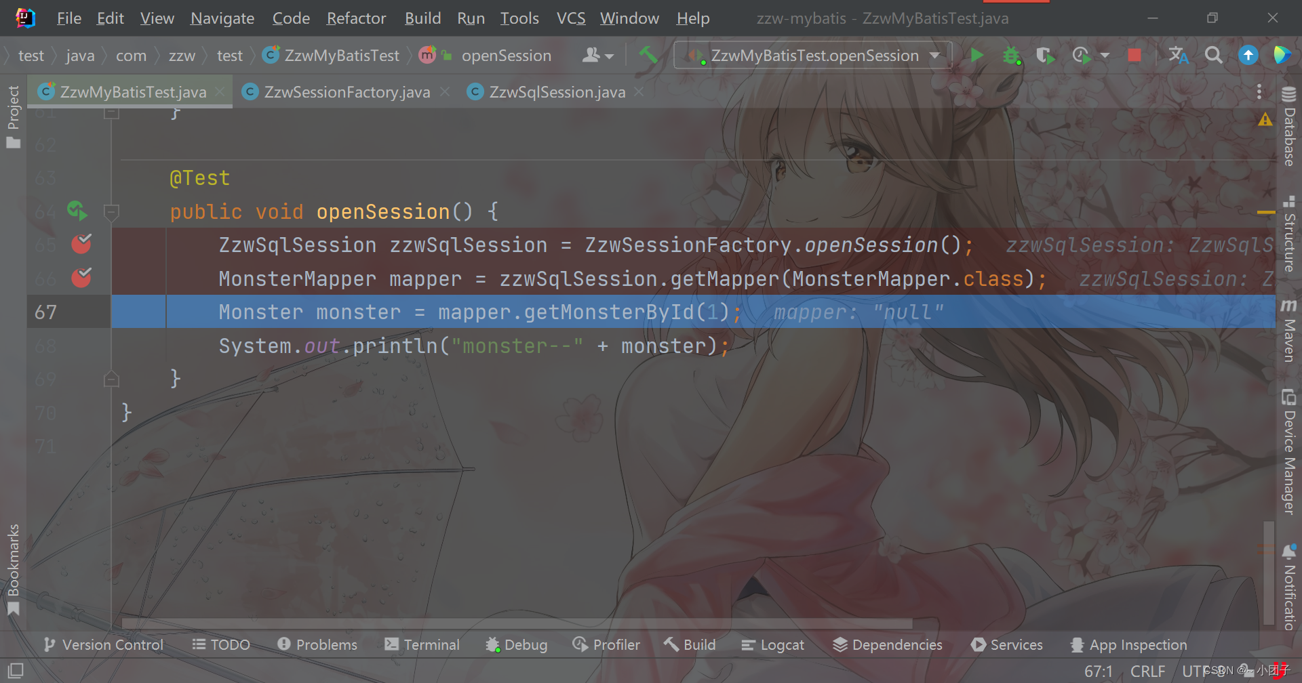Open the App Inspection tool window

coord(1128,644)
